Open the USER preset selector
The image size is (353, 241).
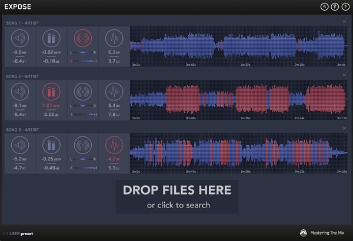point(21,233)
